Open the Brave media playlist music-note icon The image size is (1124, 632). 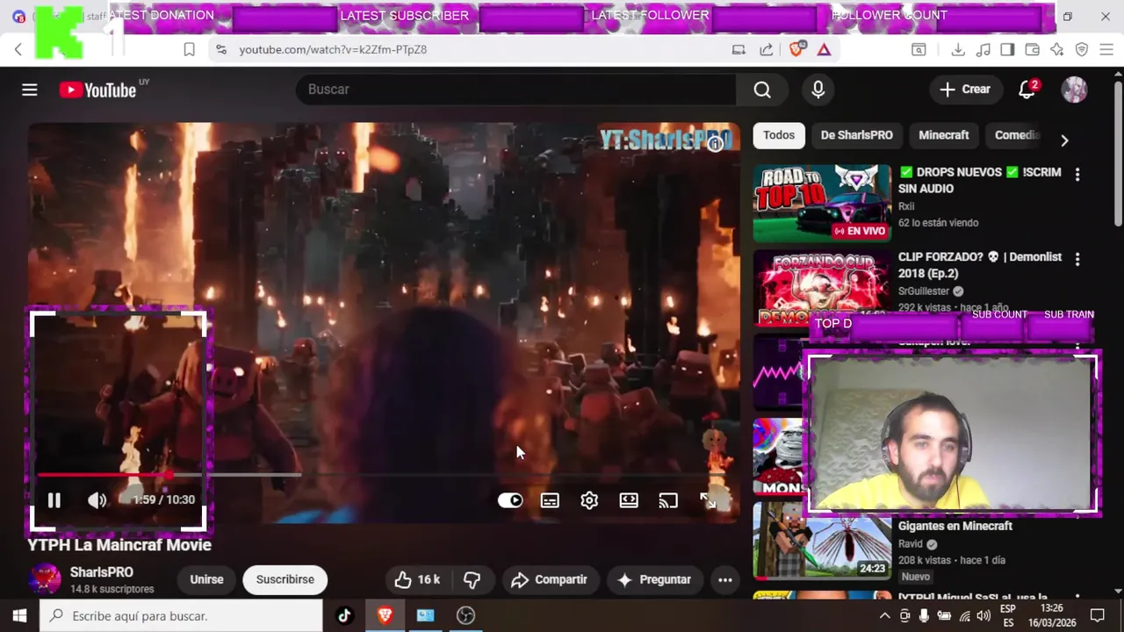983,50
